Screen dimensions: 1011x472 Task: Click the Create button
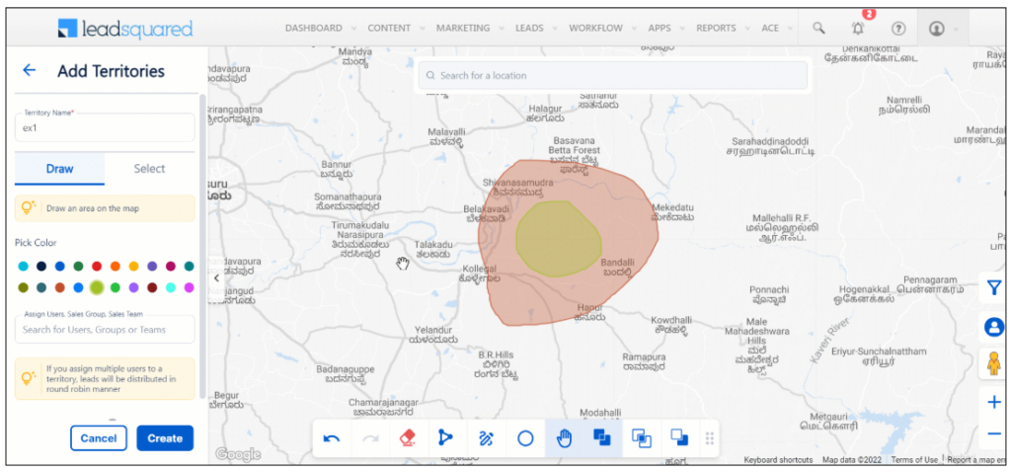(165, 438)
